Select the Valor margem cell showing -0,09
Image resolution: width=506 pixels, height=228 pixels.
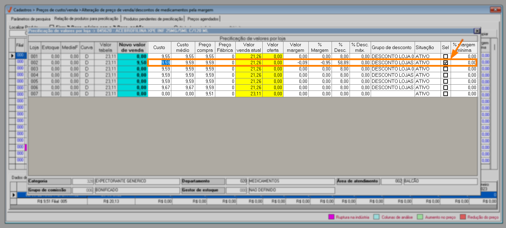point(296,63)
